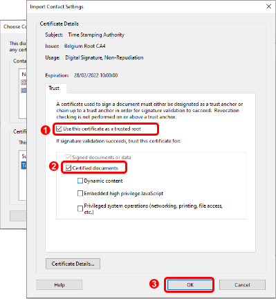Screen dimensions: 276x299
Task: Enable the Dynamic content checkbox
Action: [80, 181]
